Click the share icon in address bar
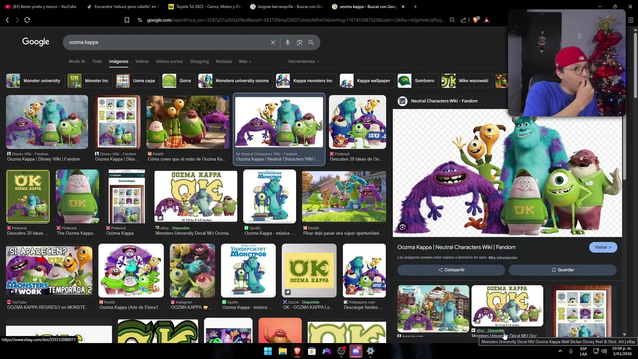 pyautogui.click(x=464, y=20)
